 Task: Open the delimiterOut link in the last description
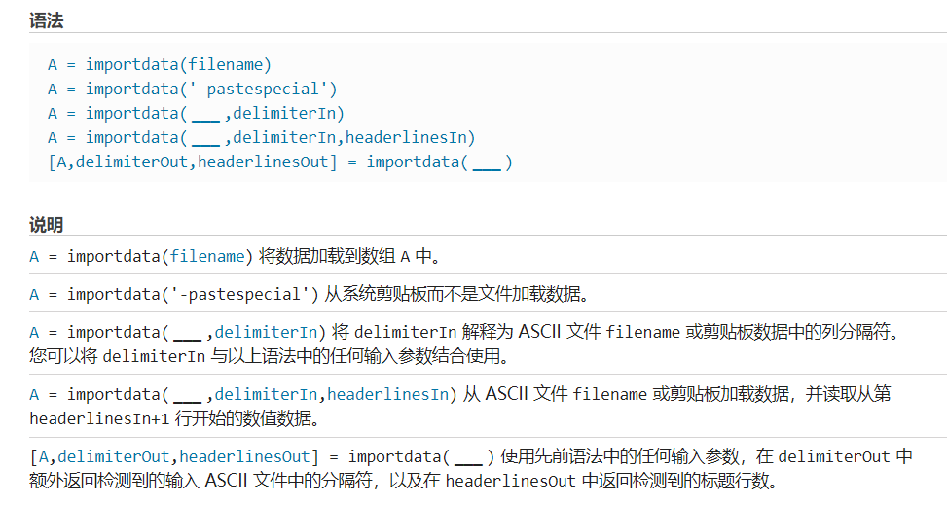tap(114, 456)
